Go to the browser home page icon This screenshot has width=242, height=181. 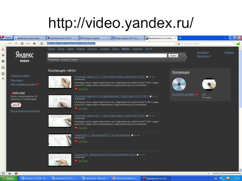34,43
